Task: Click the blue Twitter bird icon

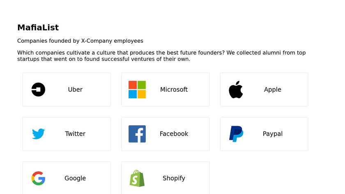Action: click(38, 134)
